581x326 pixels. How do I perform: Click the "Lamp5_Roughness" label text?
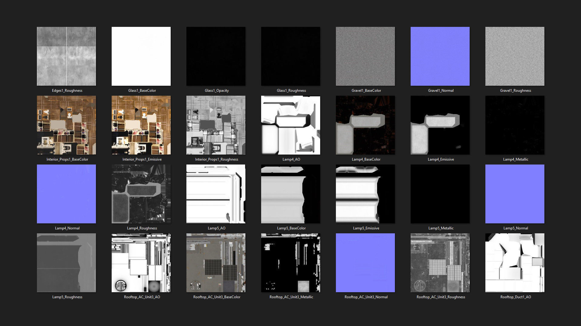(67, 297)
